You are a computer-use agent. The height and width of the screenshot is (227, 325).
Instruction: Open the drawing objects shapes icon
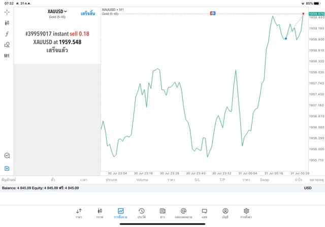(x=7, y=45)
